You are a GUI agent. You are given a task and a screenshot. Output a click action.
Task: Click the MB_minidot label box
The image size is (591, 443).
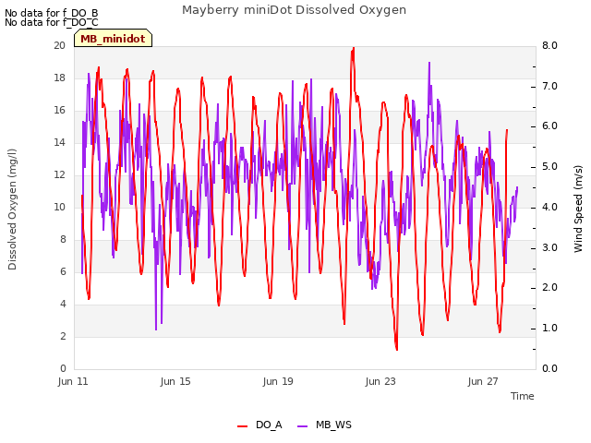[113, 38]
